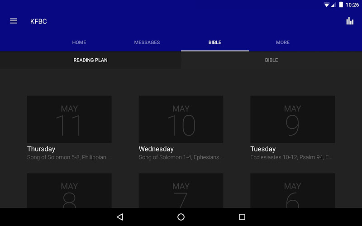
Task: Check the Wi-Fi status icon
Action: click(x=326, y=5)
